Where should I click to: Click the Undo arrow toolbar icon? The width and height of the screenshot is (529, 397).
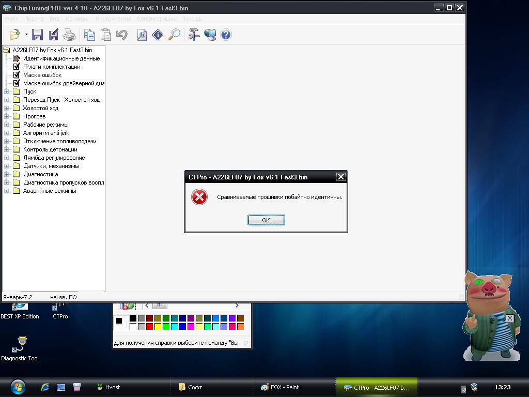(122, 35)
